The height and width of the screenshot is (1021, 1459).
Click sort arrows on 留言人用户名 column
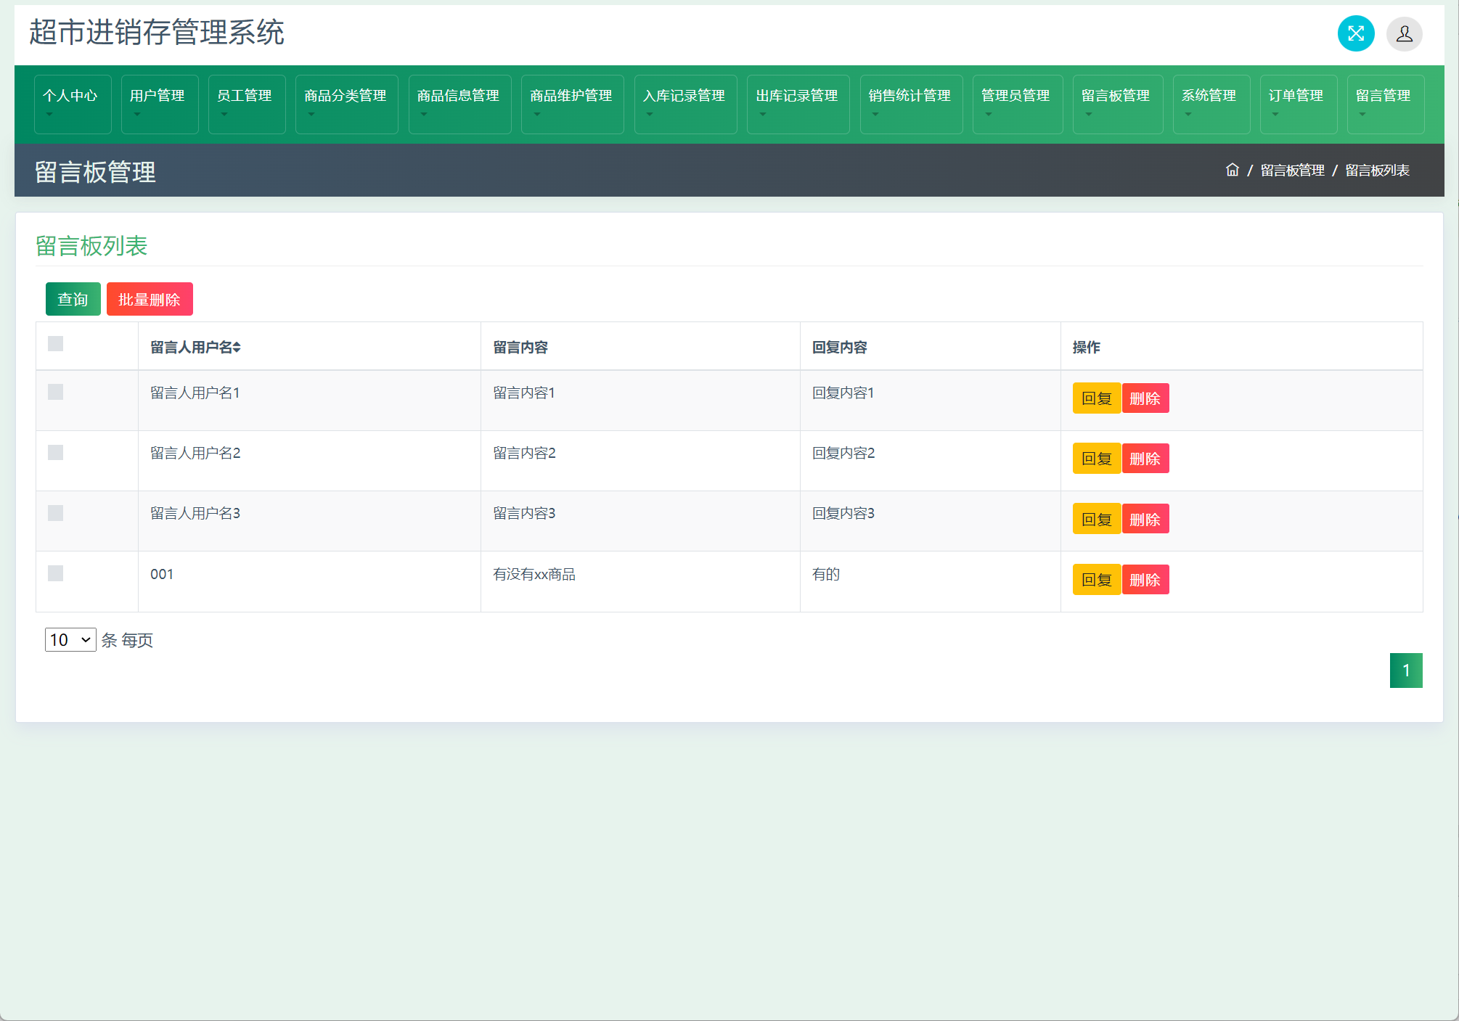coord(237,348)
